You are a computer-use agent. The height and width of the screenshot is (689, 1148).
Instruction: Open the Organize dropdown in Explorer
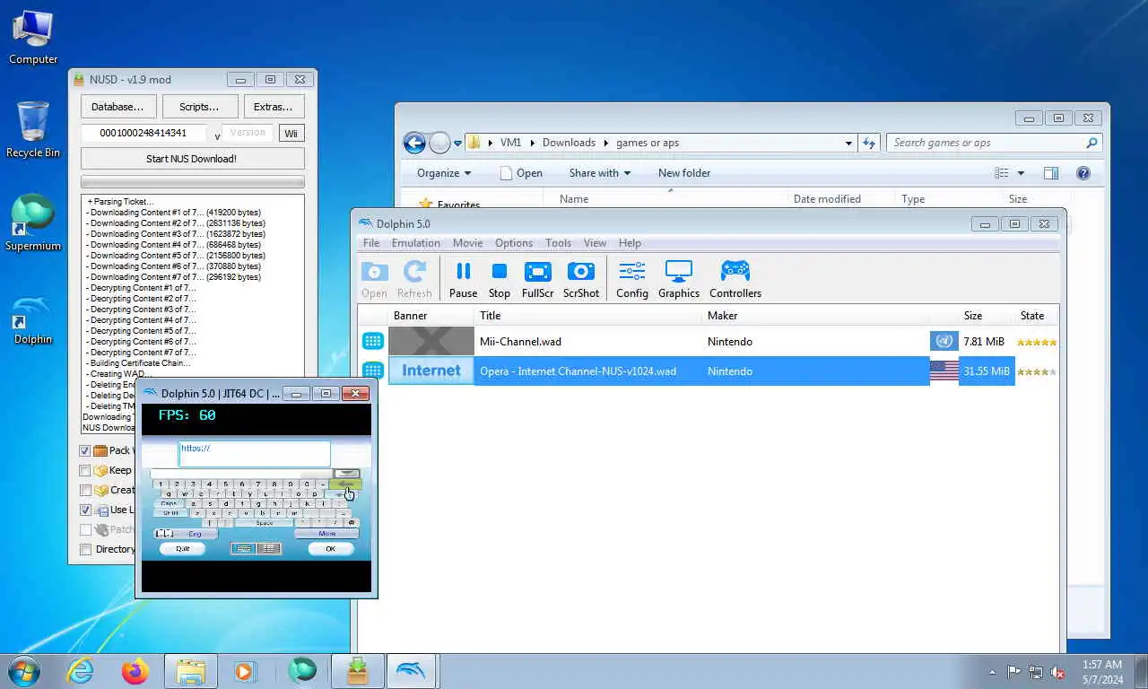click(x=444, y=173)
